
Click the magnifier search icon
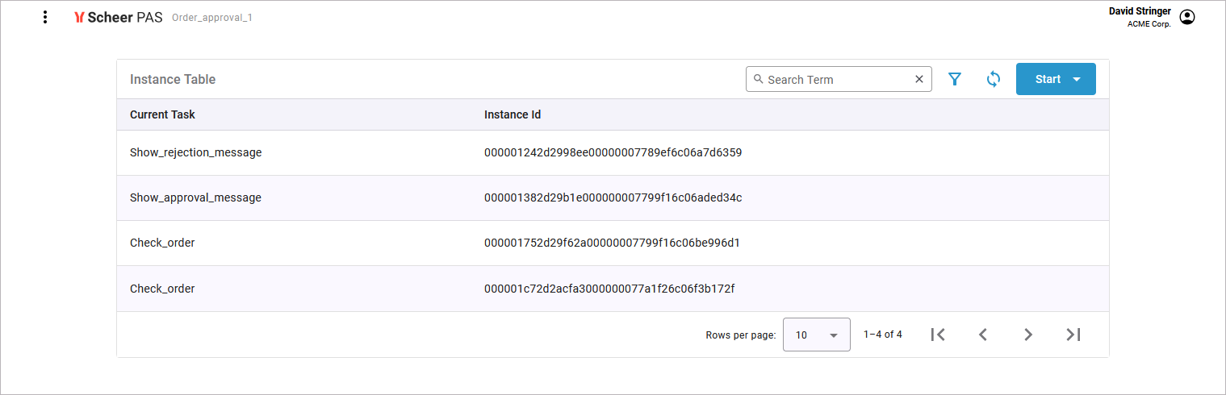tap(758, 79)
